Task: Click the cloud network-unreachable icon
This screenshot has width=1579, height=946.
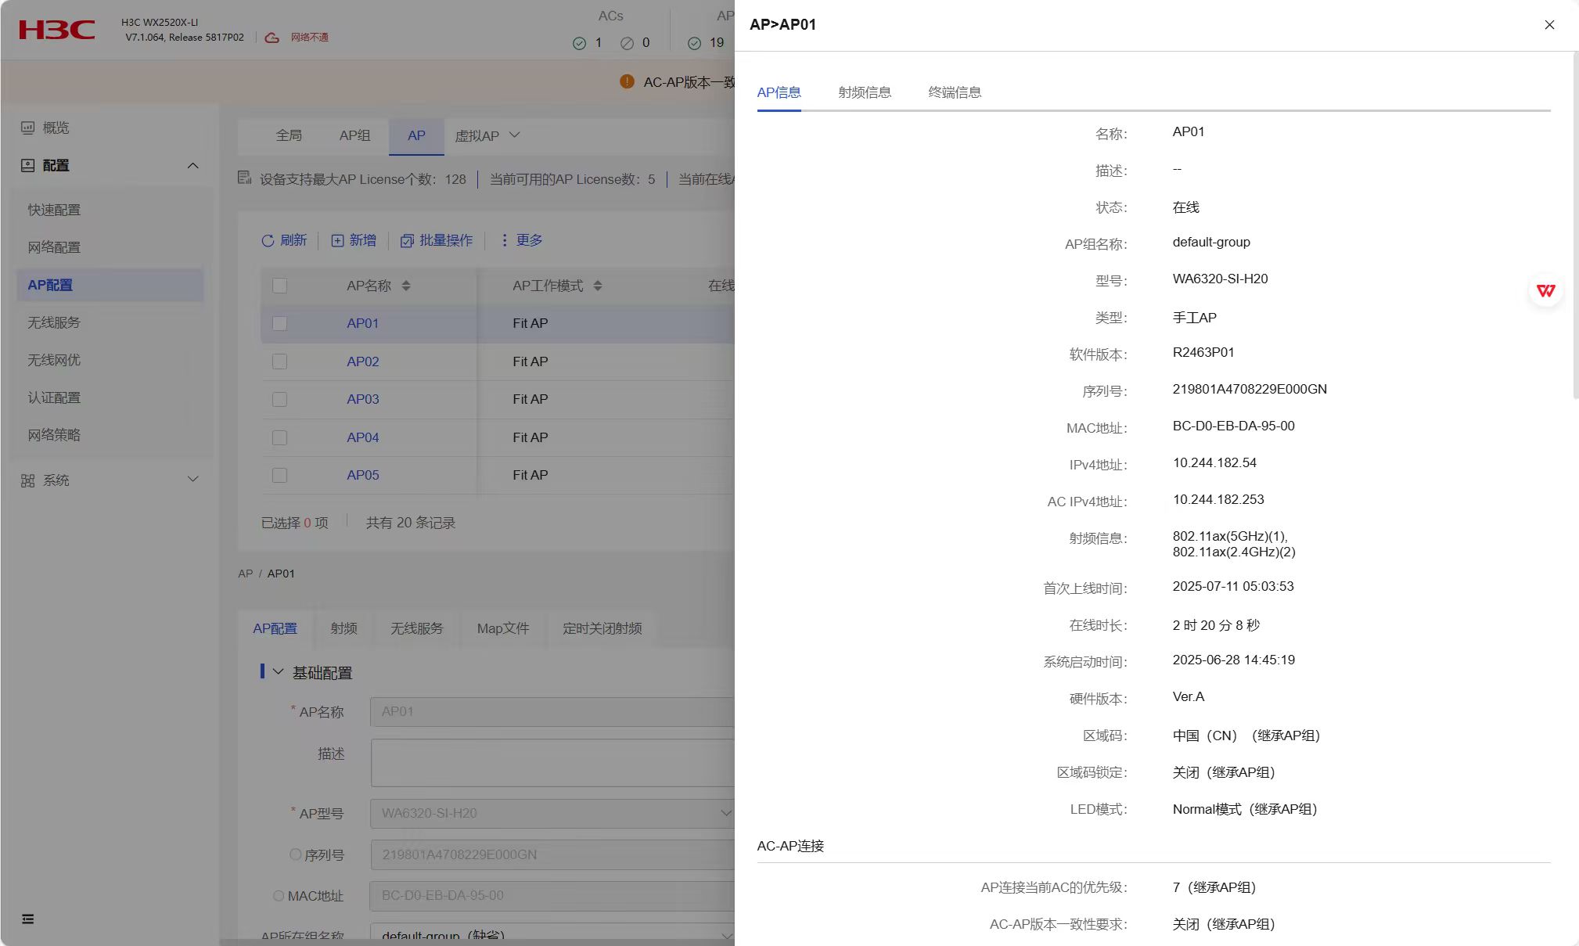Action: [x=272, y=38]
